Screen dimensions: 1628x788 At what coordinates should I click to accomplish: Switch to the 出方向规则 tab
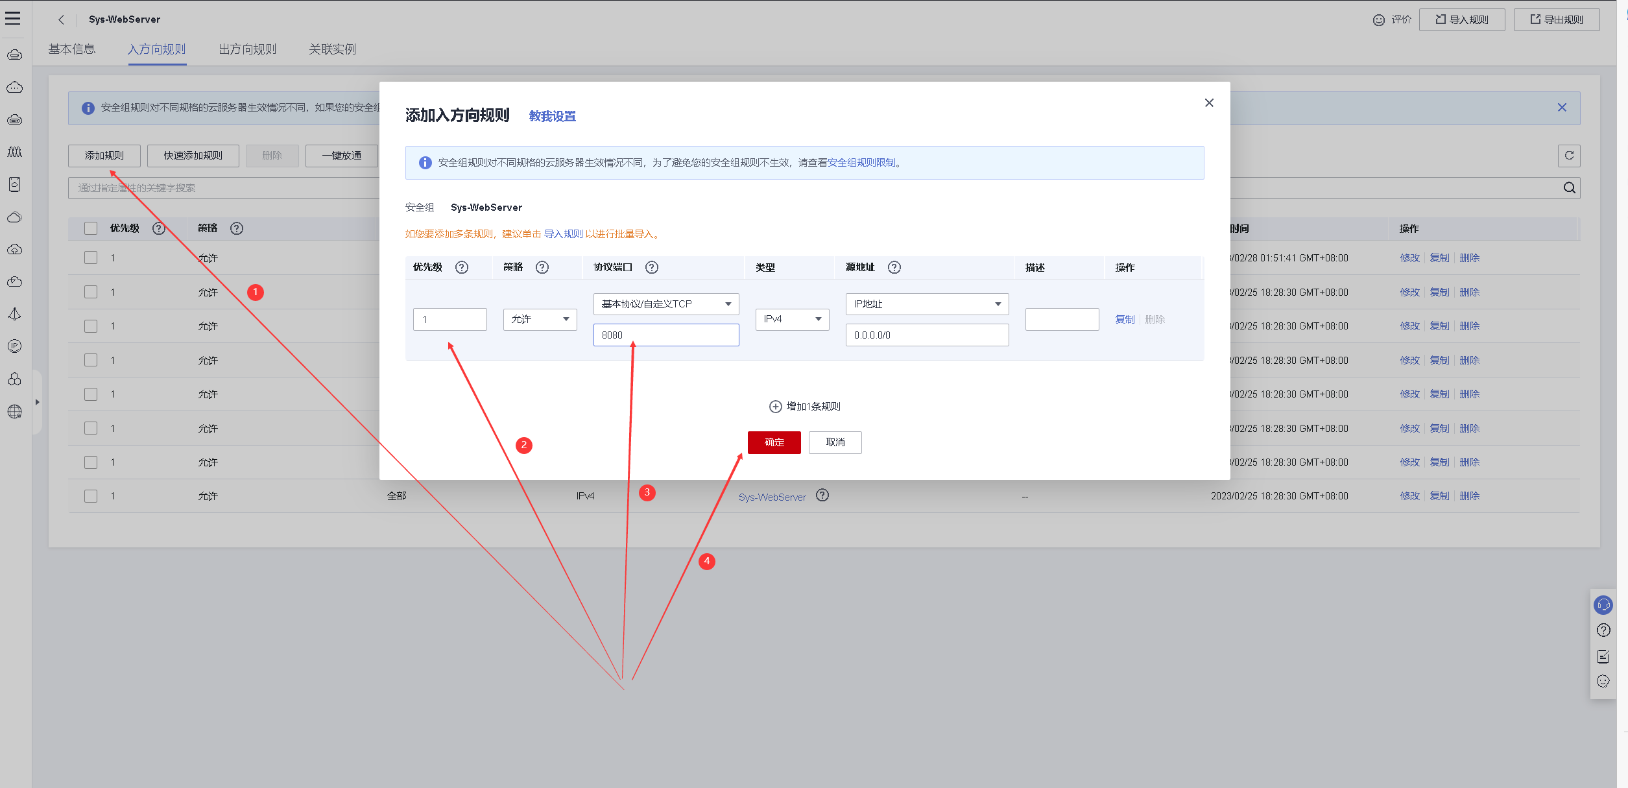click(247, 49)
